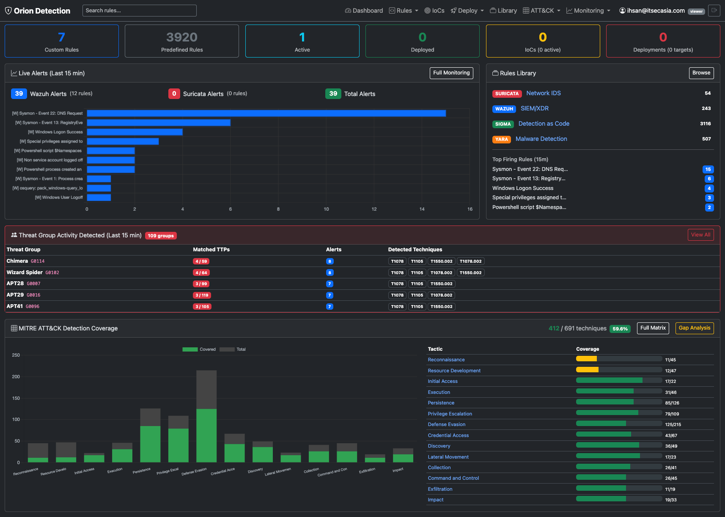The height and width of the screenshot is (517, 725).
Task: Click the Dashboard gauge icon
Action: click(x=348, y=11)
